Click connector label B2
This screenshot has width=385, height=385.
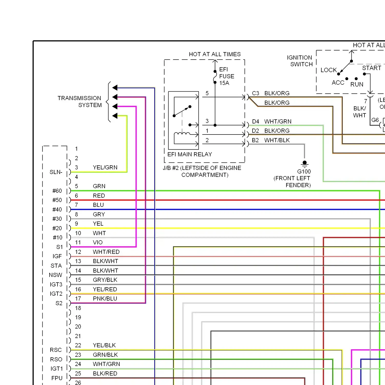pyautogui.click(x=255, y=140)
